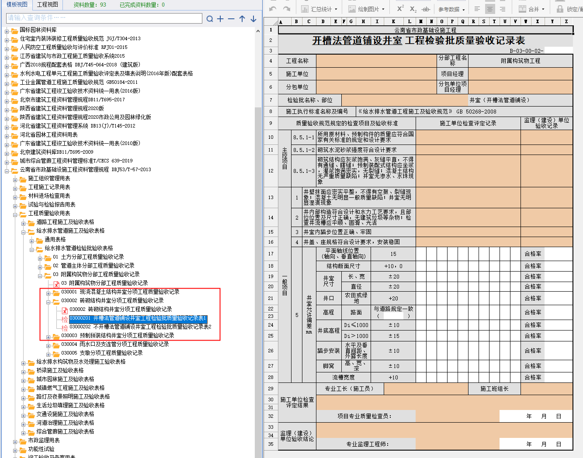Viewport: 583px width, 458px height.
Task: Click the sheet title 开槽法管道铺设井室 cell
Action: click(x=418, y=41)
